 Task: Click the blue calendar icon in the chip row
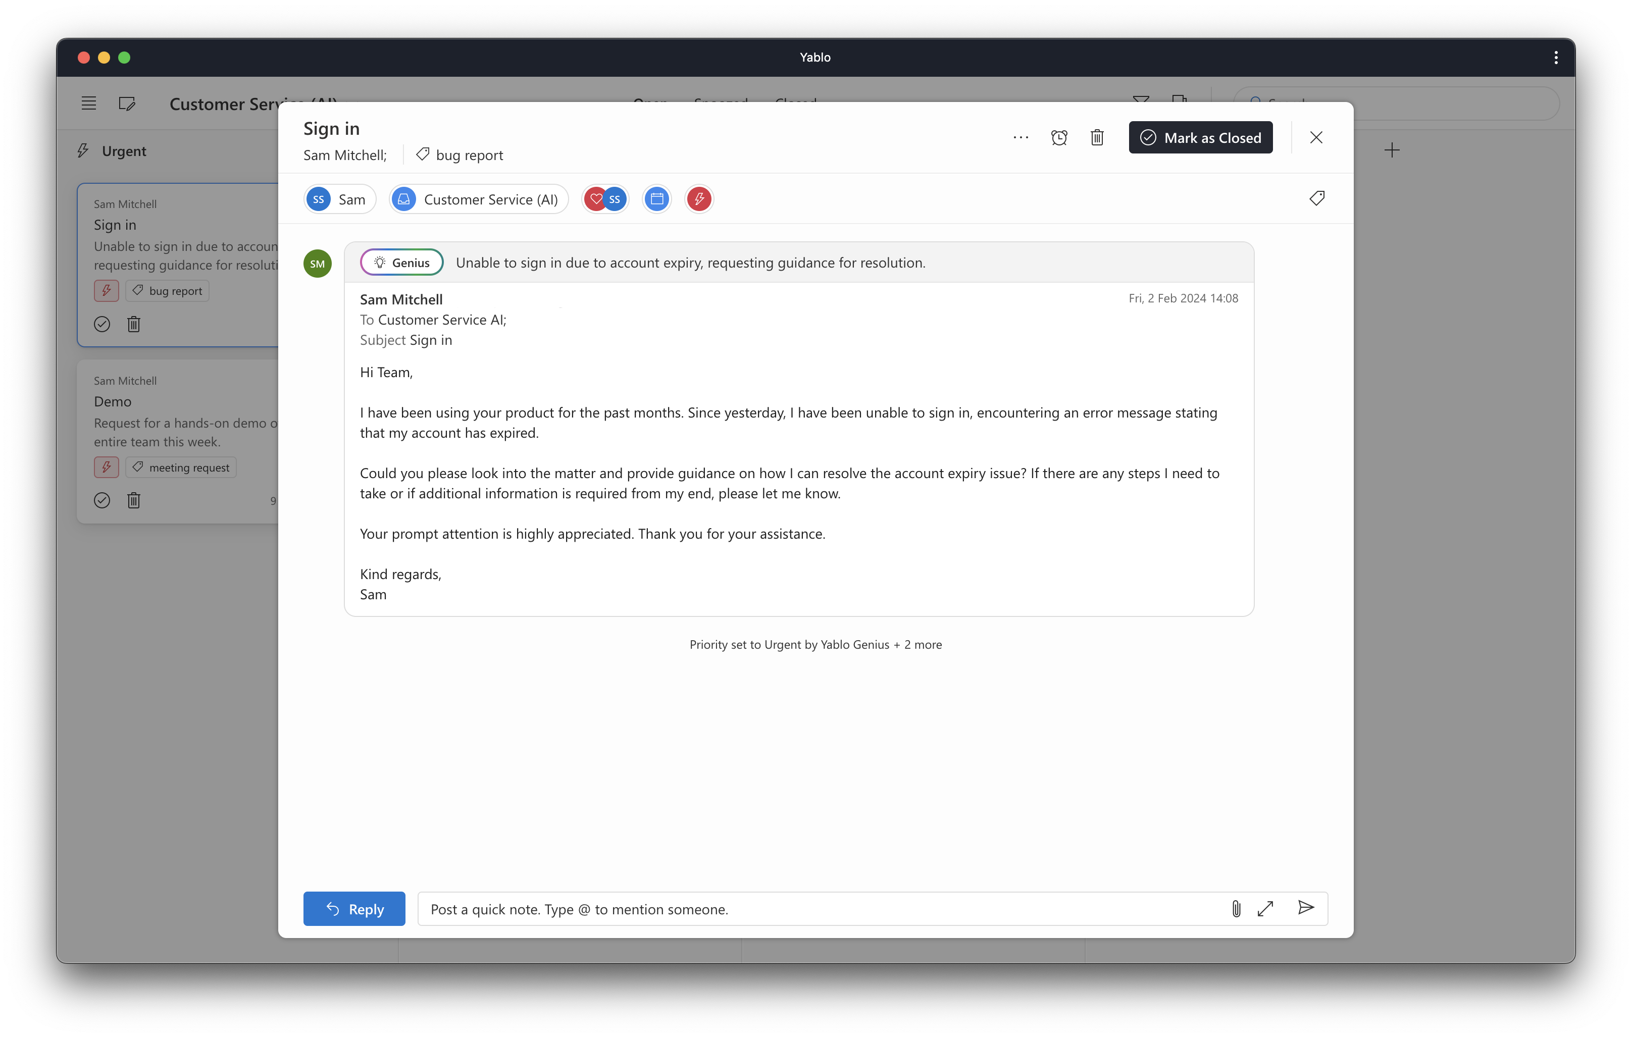[657, 199]
